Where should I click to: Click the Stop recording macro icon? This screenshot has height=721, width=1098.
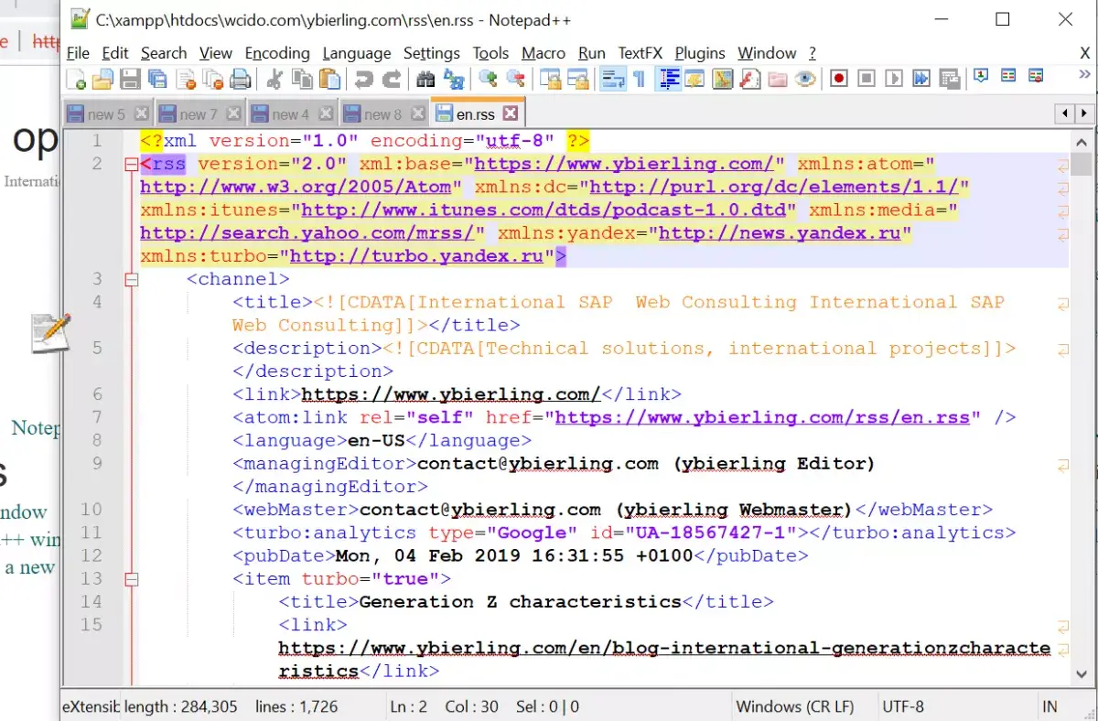click(866, 80)
